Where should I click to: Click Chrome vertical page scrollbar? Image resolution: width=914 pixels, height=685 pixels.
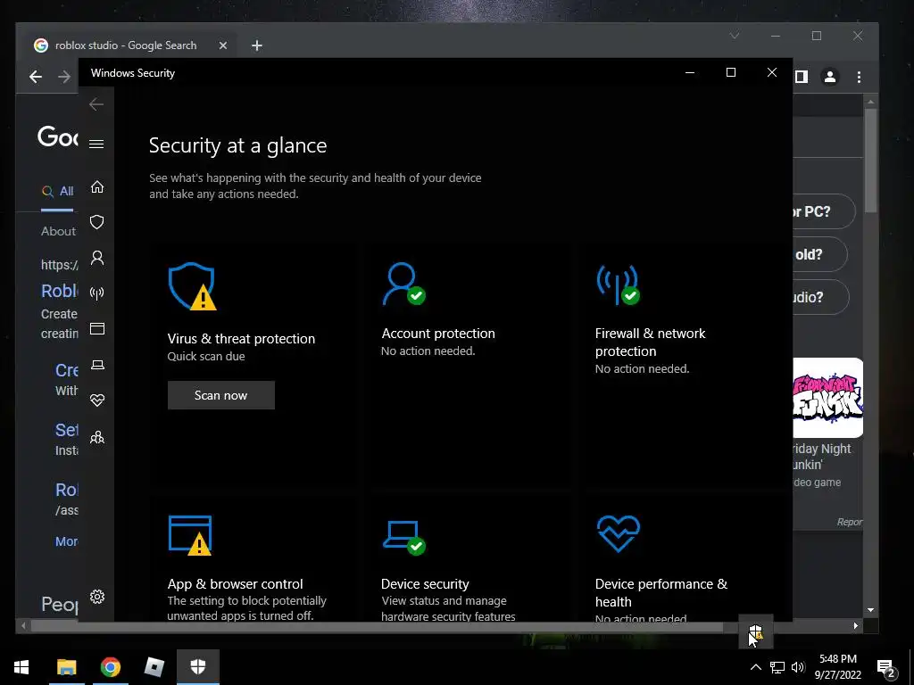click(870, 162)
